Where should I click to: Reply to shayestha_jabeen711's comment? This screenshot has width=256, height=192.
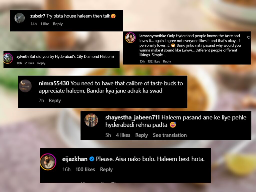pyautogui.click(x=141, y=135)
